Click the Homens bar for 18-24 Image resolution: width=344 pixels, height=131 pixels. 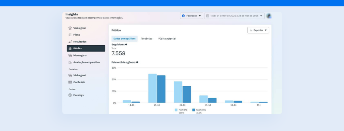pos(127,101)
